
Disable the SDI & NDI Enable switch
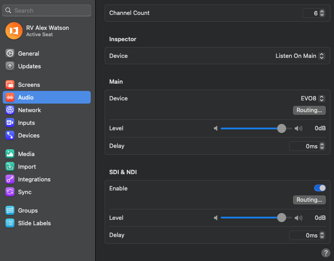point(320,188)
